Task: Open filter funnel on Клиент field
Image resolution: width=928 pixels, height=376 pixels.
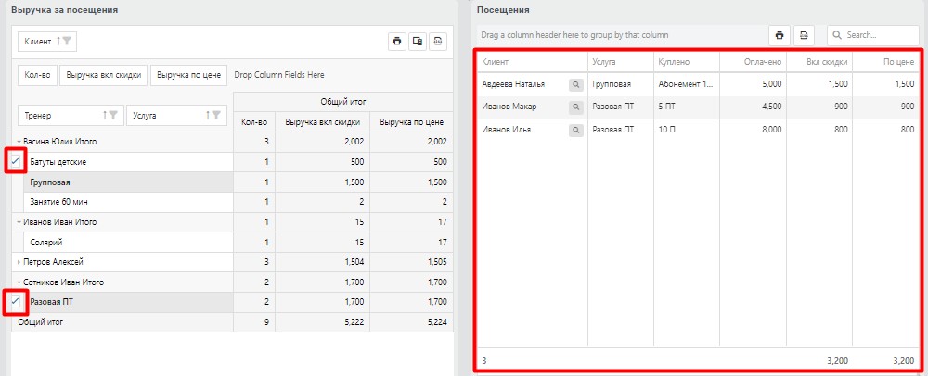Action: click(x=67, y=42)
